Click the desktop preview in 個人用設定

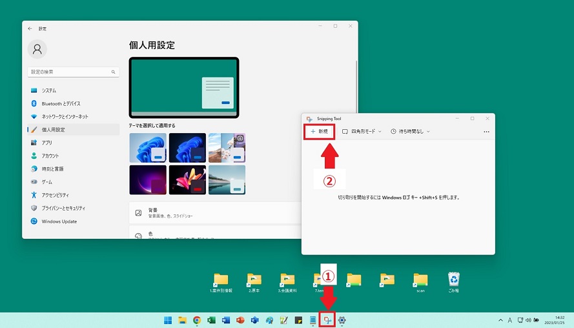pyautogui.click(x=184, y=88)
